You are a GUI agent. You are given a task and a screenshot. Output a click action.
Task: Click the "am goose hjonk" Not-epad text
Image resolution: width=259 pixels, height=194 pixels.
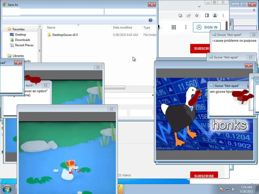pyautogui.click(x=221, y=91)
